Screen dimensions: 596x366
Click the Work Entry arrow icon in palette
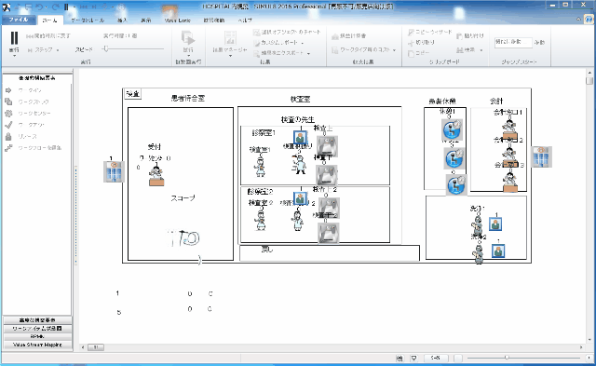(x=8, y=90)
